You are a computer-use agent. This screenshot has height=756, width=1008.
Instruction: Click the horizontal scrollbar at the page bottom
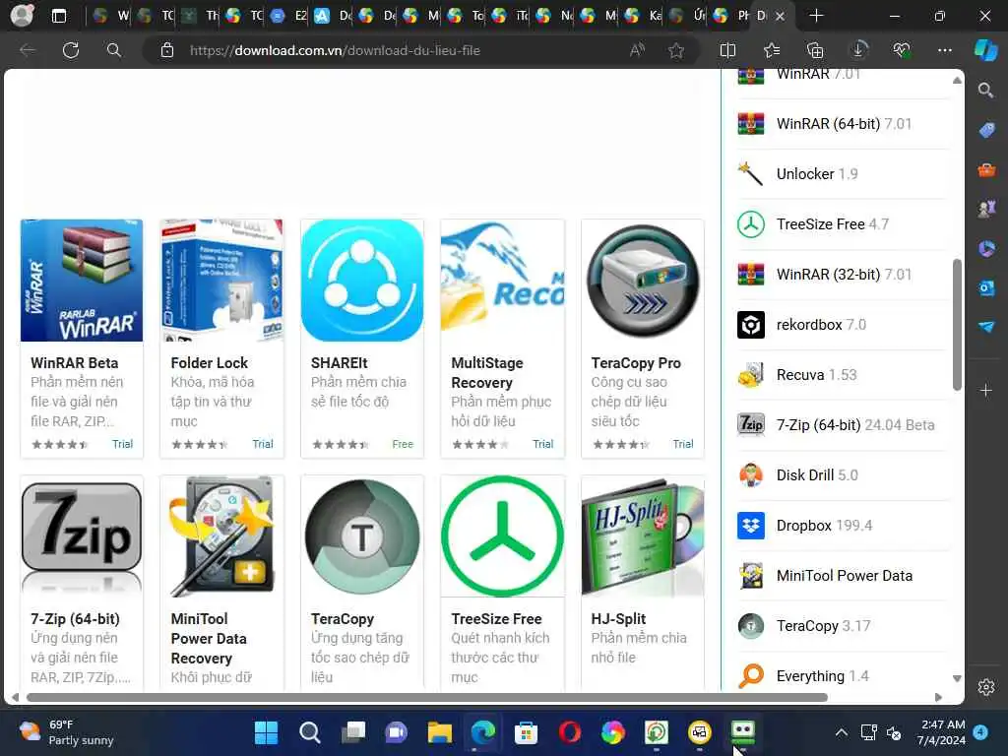[427, 698]
